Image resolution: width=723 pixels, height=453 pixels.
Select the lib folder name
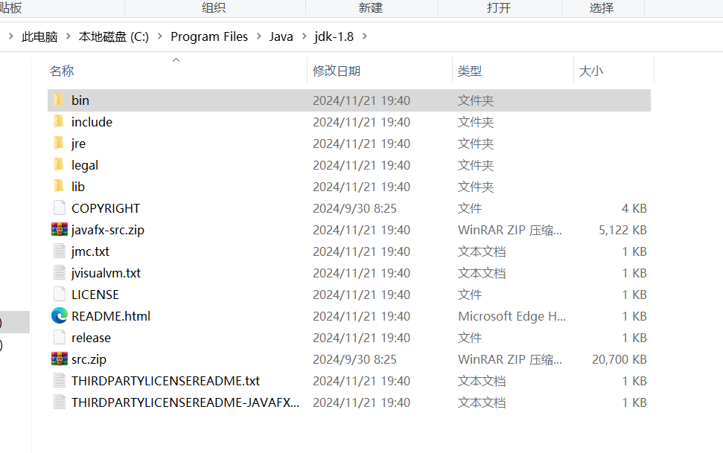pyautogui.click(x=78, y=187)
